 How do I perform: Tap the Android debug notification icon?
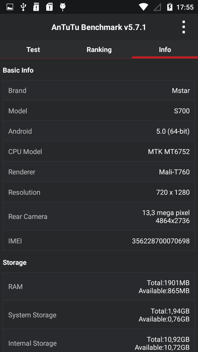(63, 7)
